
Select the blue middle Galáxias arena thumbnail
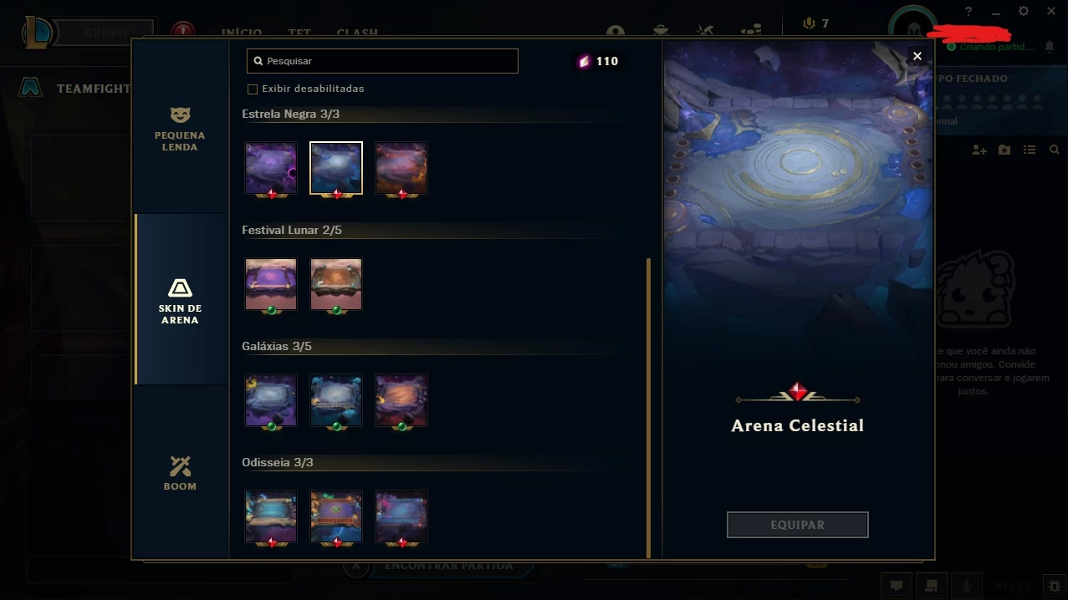pos(336,400)
